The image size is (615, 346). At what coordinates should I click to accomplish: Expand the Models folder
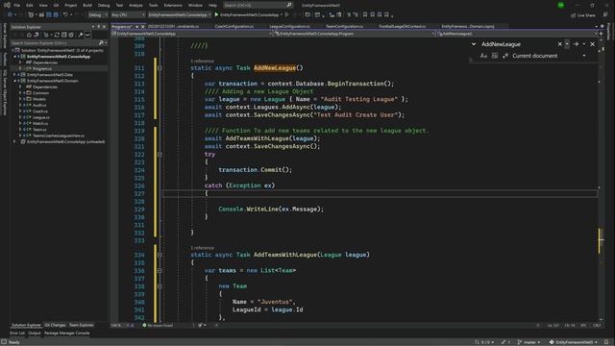pos(20,99)
